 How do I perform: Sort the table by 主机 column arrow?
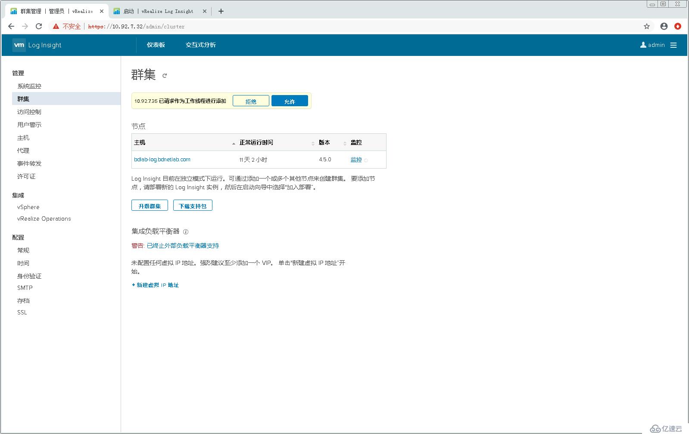[x=234, y=143]
